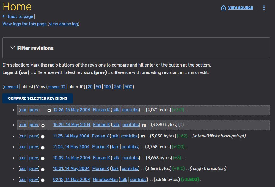
Task: Open Florian K user link on 15:20 revision
Action: 101,125
